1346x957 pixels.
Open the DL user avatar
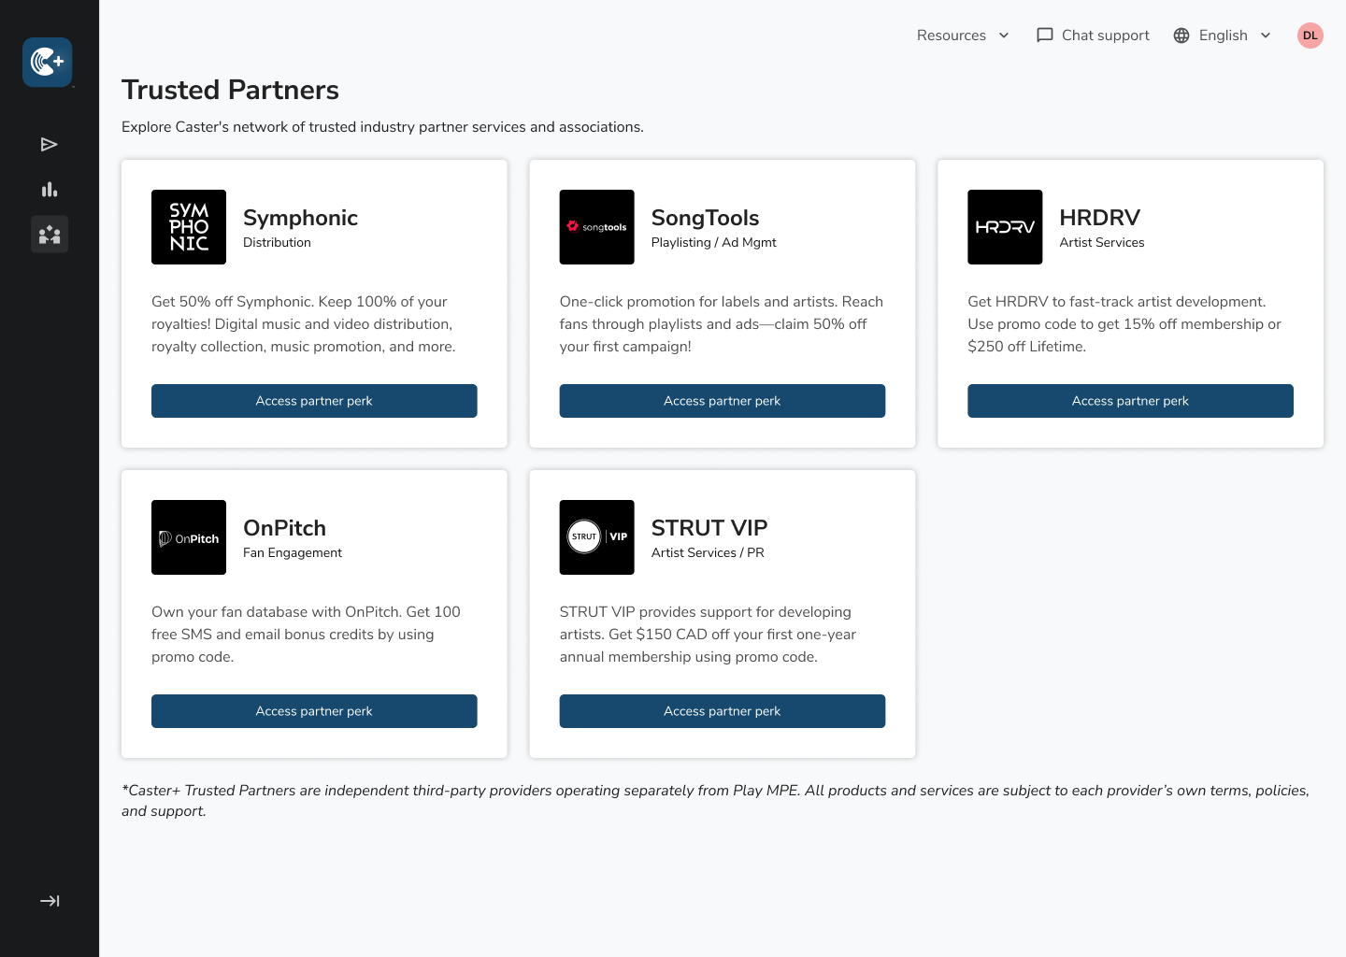click(1310, 36)
